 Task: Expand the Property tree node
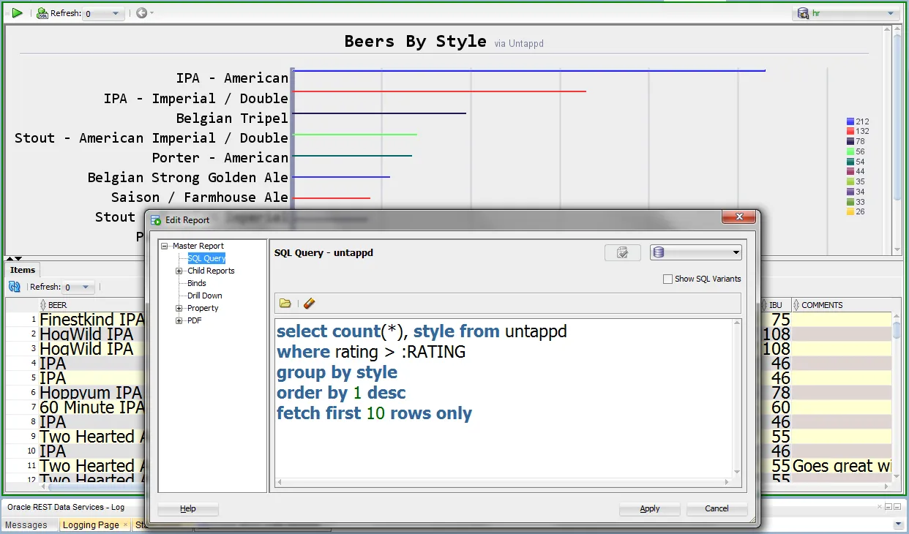(179, 308)
